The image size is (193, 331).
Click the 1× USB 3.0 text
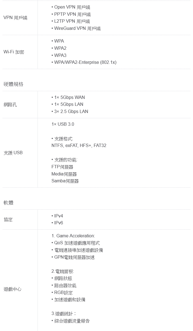63,124
